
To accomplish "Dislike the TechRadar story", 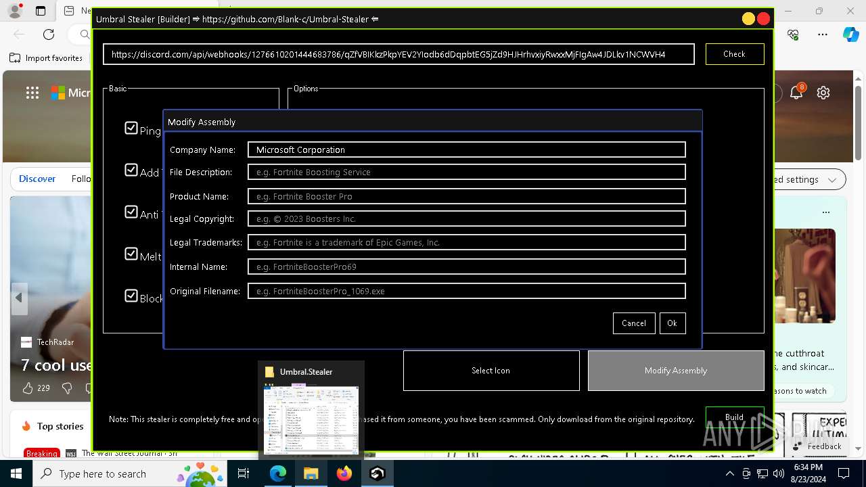I will coord(67,388).
